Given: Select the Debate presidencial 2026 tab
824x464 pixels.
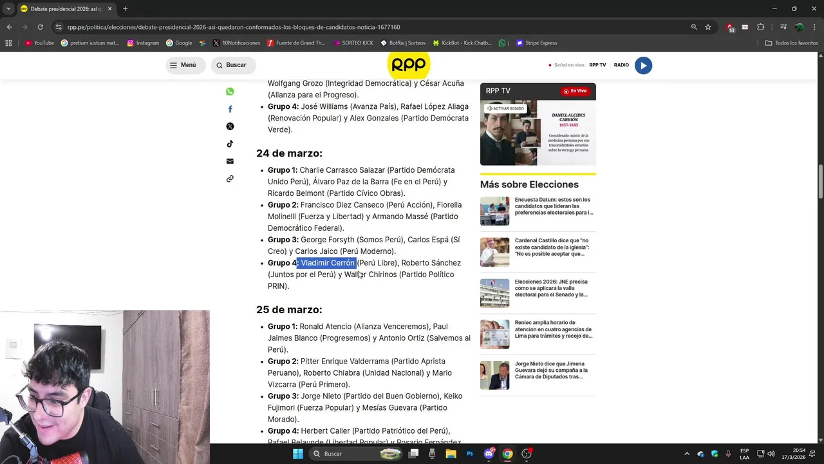Looking at the screenshot, I should click(66, 9).
